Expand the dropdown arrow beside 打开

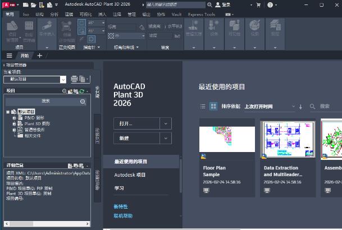pyautogui.click(x=166, y=123)
